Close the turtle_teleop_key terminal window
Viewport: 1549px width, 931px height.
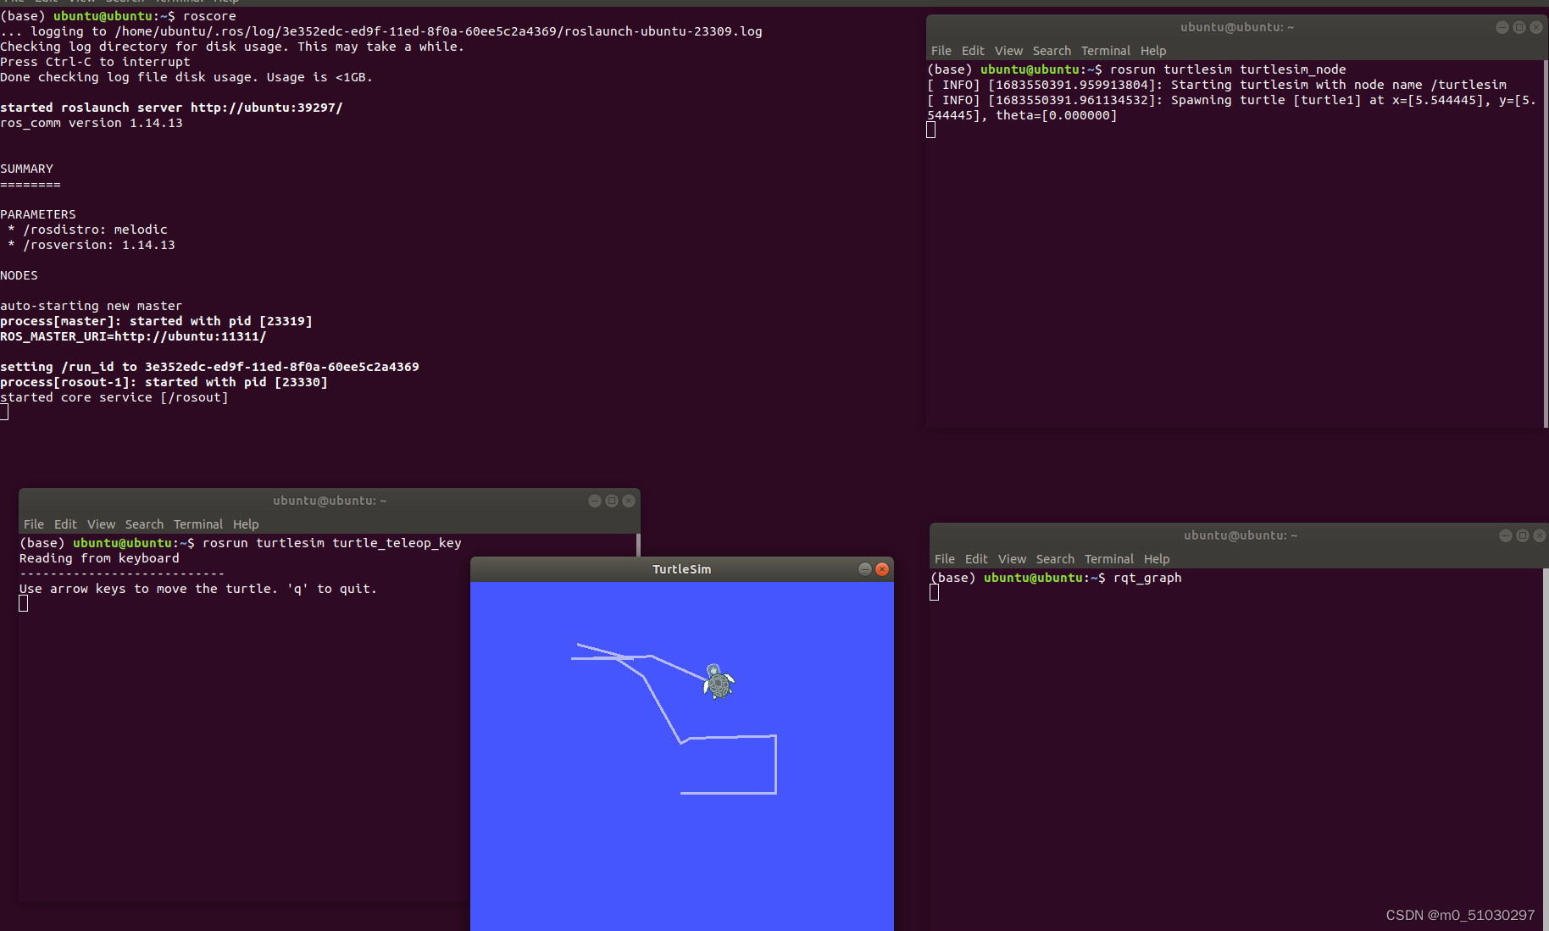(x=629, y=501)
